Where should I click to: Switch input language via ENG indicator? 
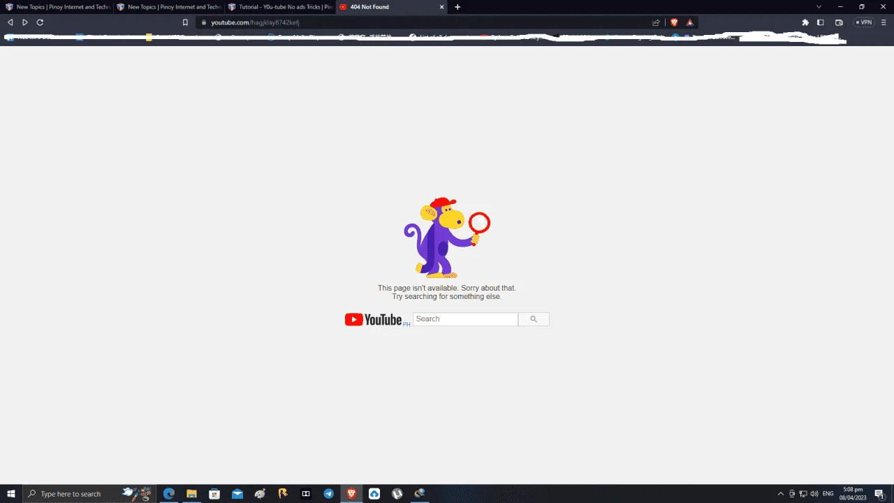coord(828,494)
